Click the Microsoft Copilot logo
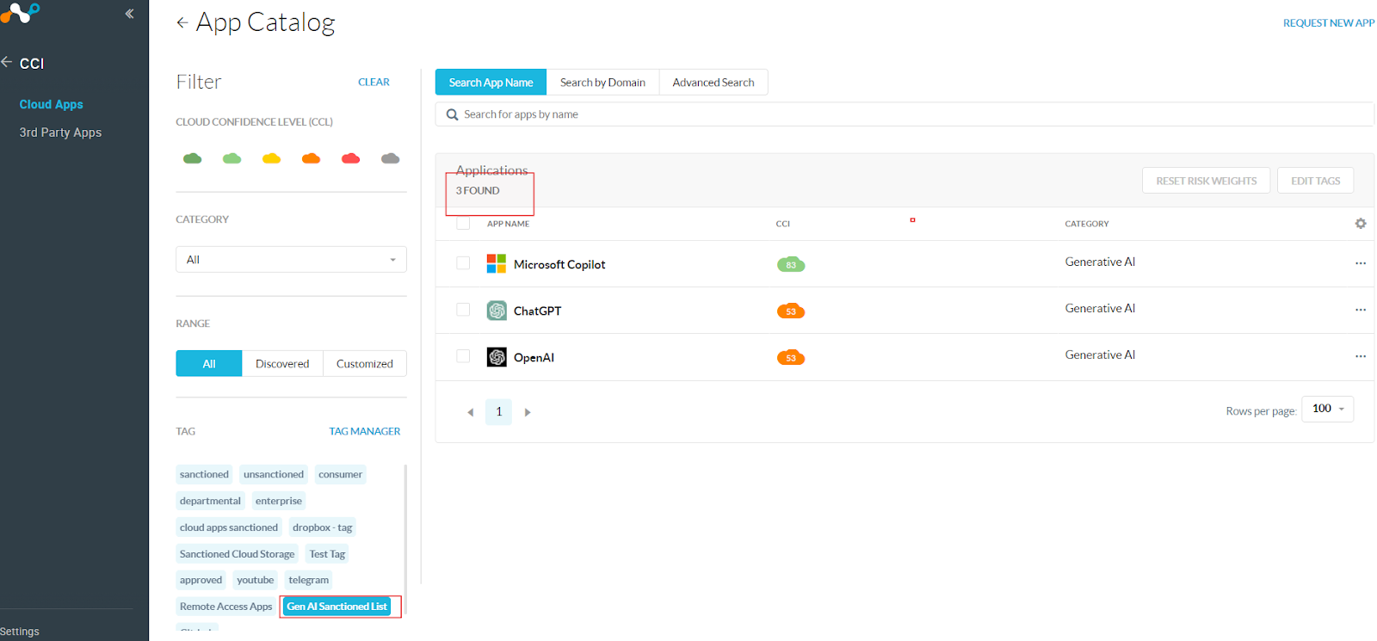1377x641 pixels. click(497, 263)
